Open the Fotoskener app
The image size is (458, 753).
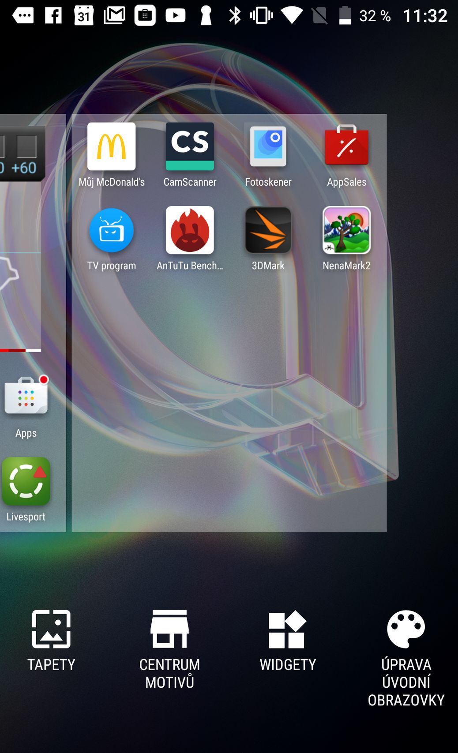pyautogui.click(x=268, y=147)
